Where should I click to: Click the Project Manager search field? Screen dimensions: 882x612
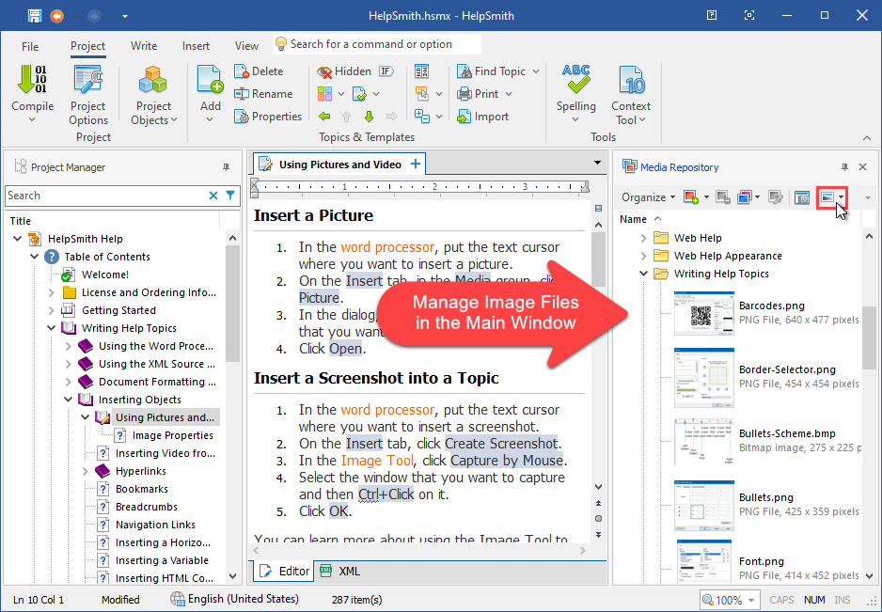tap(105, 196)
